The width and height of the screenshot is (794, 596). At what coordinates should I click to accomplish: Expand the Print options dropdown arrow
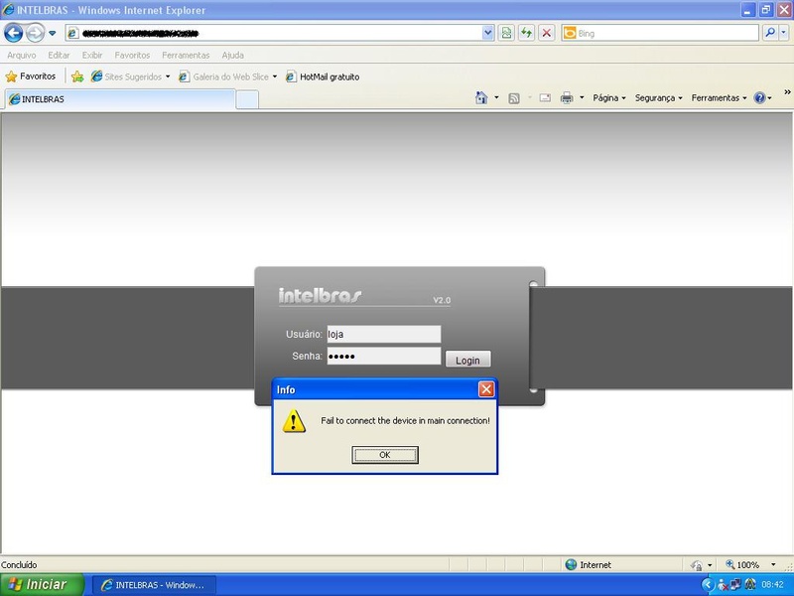point(582,97)
